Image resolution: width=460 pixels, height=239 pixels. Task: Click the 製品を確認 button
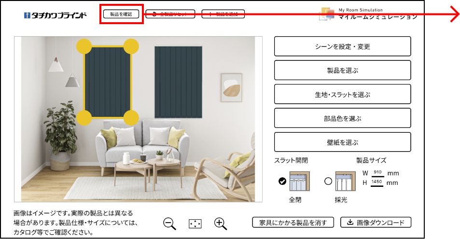[x=121, y=14]
